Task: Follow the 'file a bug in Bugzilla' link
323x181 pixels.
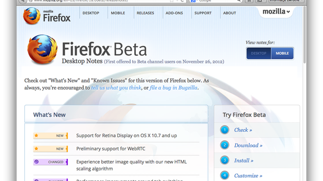Action: (174, 87)
